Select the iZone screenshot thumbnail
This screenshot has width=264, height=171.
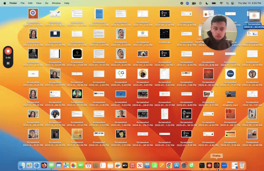tap(230, 74)
